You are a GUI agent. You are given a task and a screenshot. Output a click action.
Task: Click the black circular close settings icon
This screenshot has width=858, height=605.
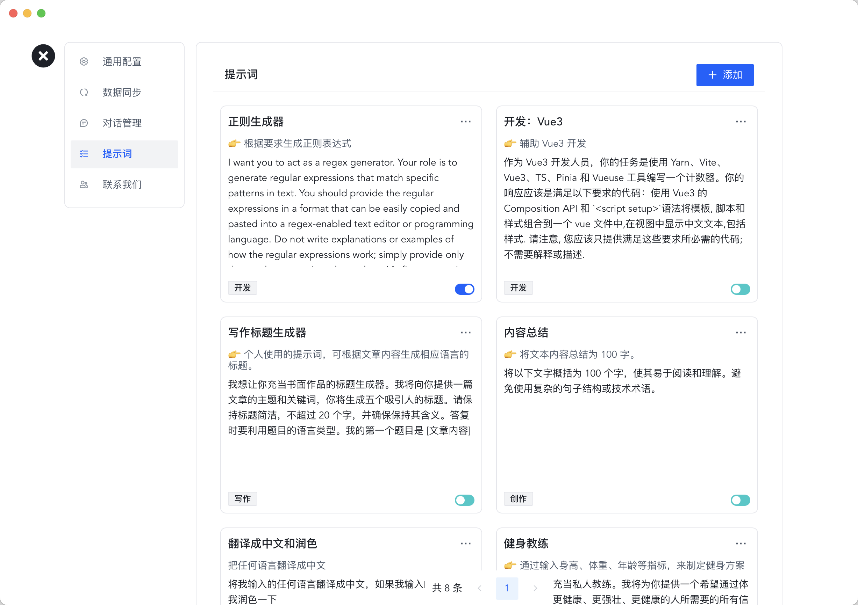(43, 56)
